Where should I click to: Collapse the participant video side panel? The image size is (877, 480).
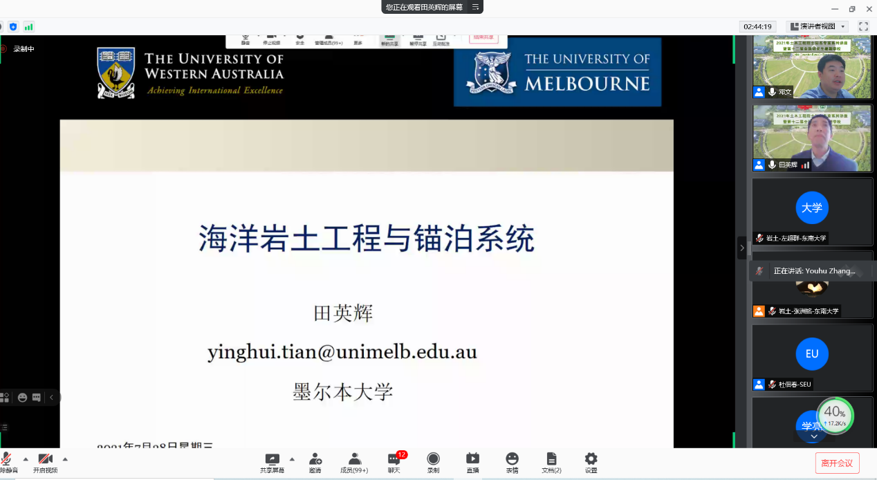coord(742,248)
